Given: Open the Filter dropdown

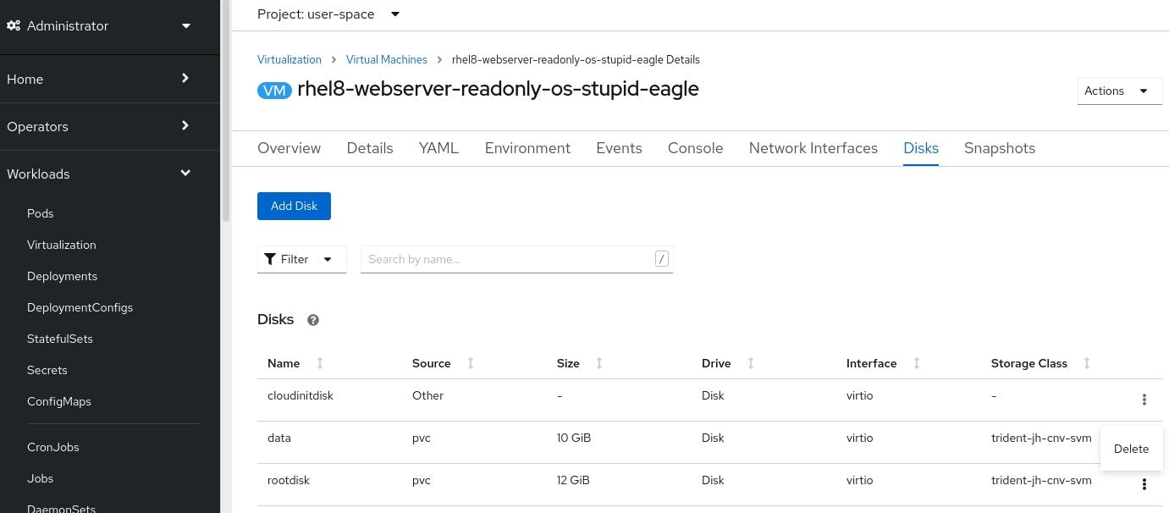Looking at the screenshot, I should 301,259.
